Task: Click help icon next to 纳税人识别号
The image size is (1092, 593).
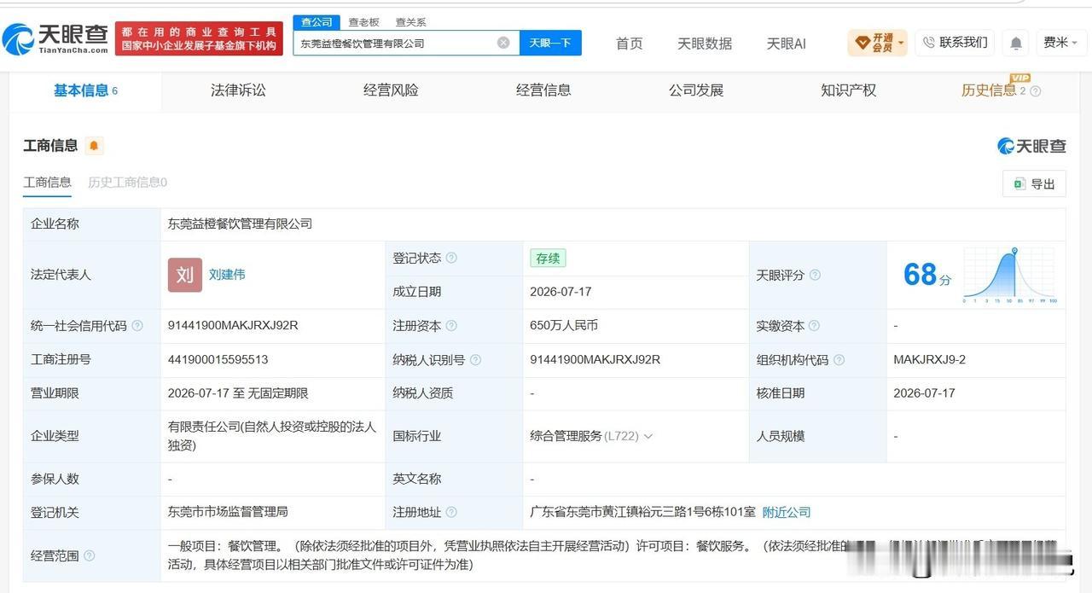Action: tap(475, 360)
